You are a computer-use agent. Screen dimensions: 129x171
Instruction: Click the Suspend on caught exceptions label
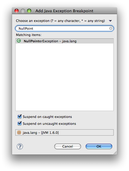pyautogui.click(x=47, y=117)
